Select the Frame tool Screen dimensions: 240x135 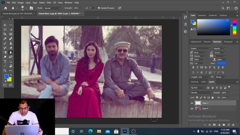point(11,34)
